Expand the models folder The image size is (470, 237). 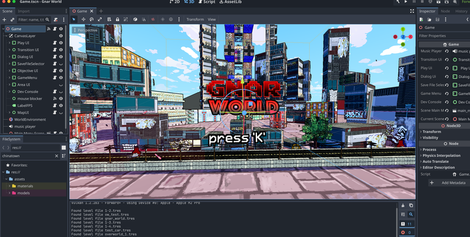click(x=9, y=193)
